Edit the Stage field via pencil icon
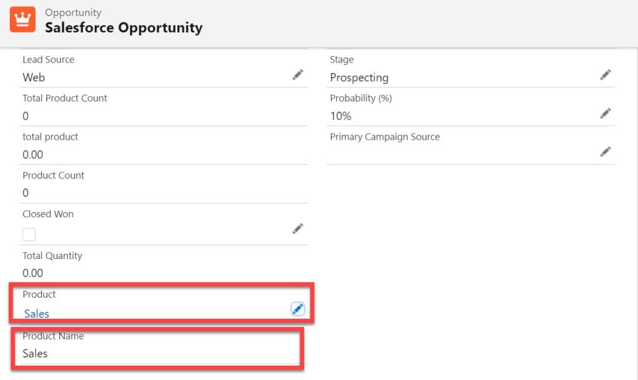Image resolution: width=638 pixels, height=380 pixels. pyautogui.click(x=605, y=75)
